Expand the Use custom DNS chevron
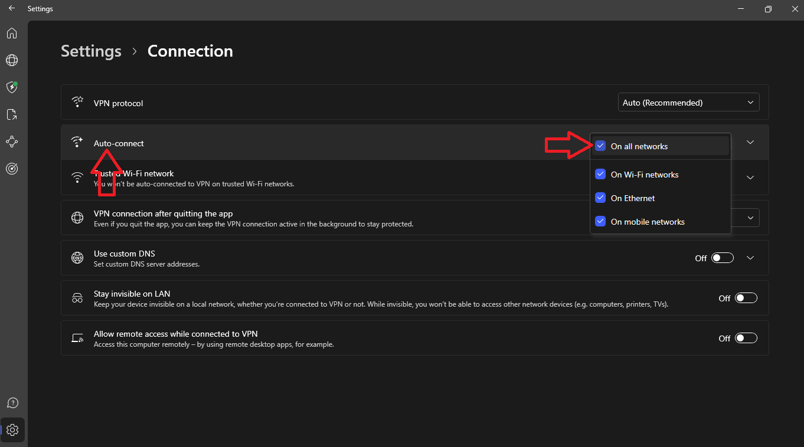Screen dimensions: 804x447 750,258
